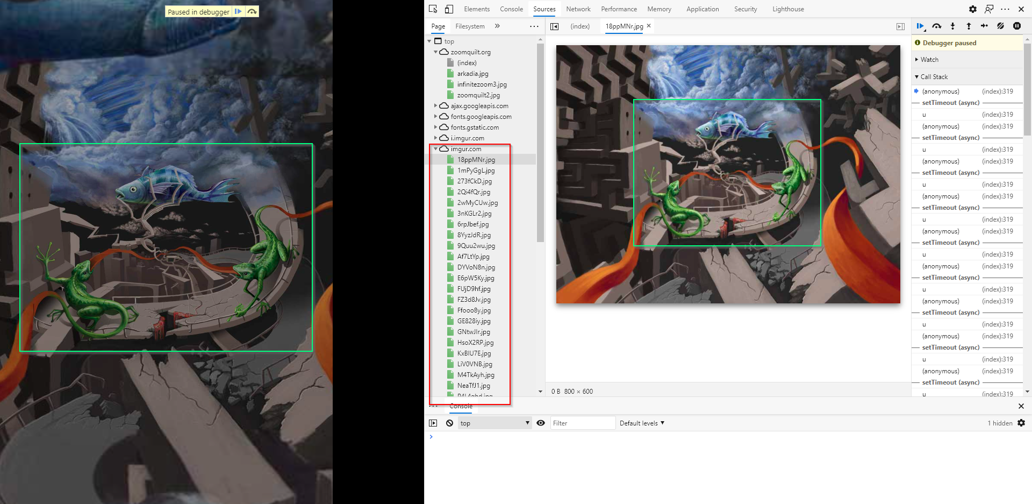This screenshot has height=504, width=1032.
Task: Resume script execution in debugger sidebar
Action: point(921,26)
